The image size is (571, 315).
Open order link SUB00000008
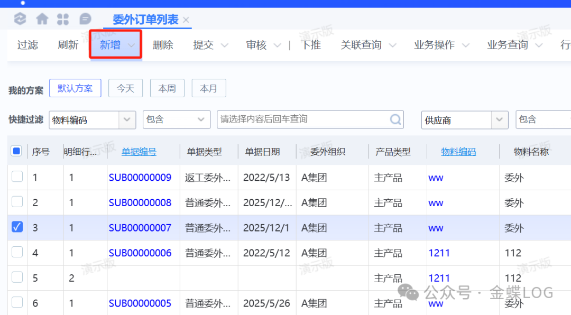(140, 203)
